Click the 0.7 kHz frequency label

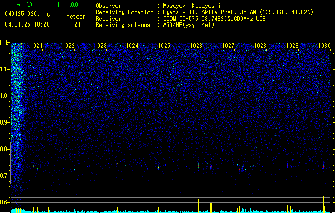5,176
